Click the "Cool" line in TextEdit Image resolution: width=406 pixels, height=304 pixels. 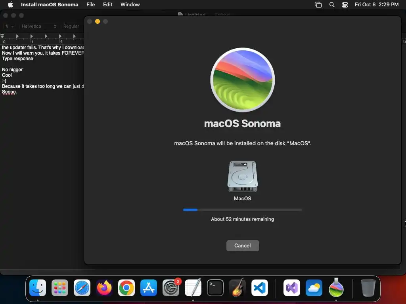tap(7, 75)
